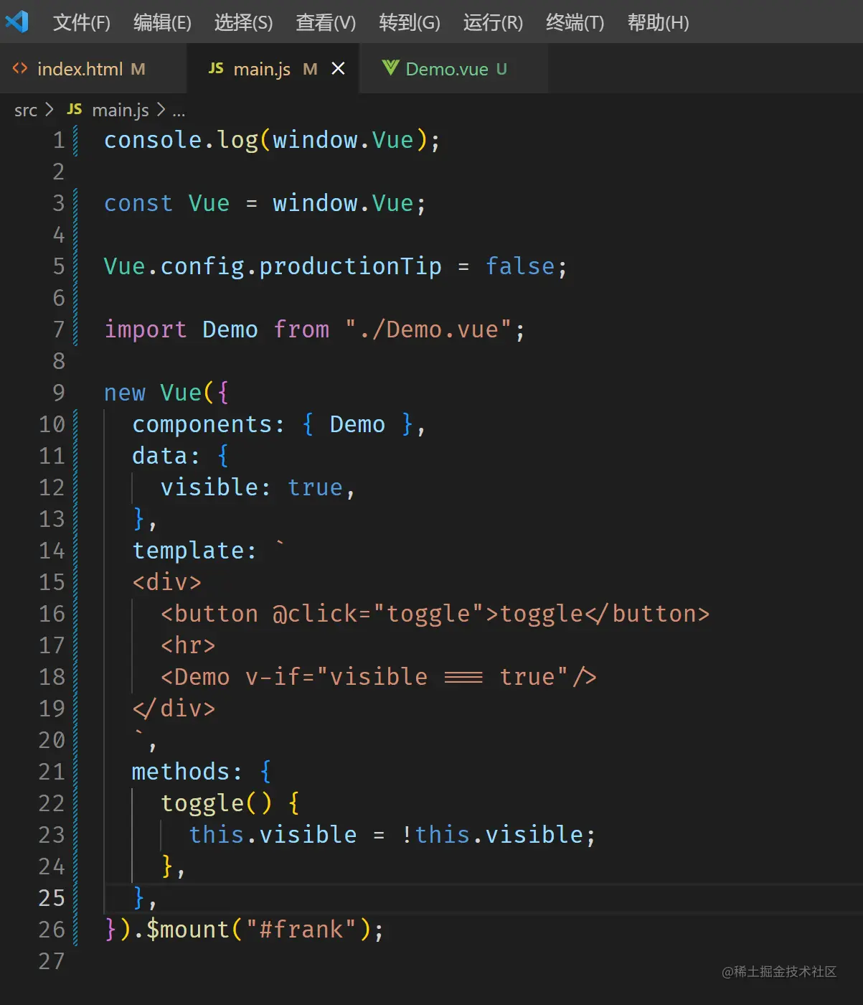Click the JS icon in the breadcrumb
Image resolution: width=863 pixels, height=1005 pixels.
[75, 109]
